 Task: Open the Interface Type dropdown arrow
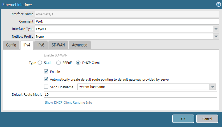[216, 29]
